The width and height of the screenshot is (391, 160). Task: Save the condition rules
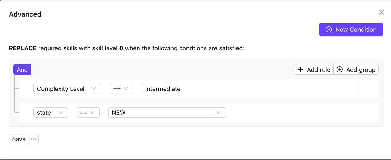[19, 139]
